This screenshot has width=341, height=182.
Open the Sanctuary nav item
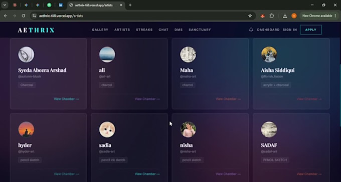click(x=200, y=29)
